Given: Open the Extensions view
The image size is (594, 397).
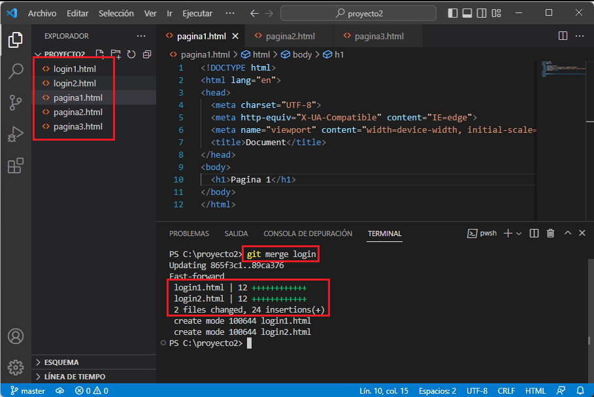Looking at the screenshot, I should pos(16,165).
